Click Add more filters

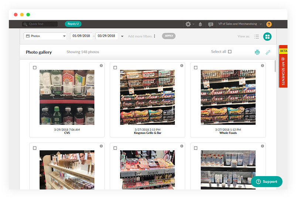click(140, 36)
